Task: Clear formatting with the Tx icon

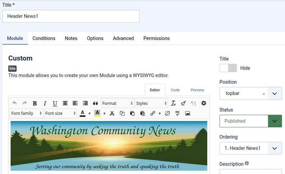Action: [x=173, y=103]
